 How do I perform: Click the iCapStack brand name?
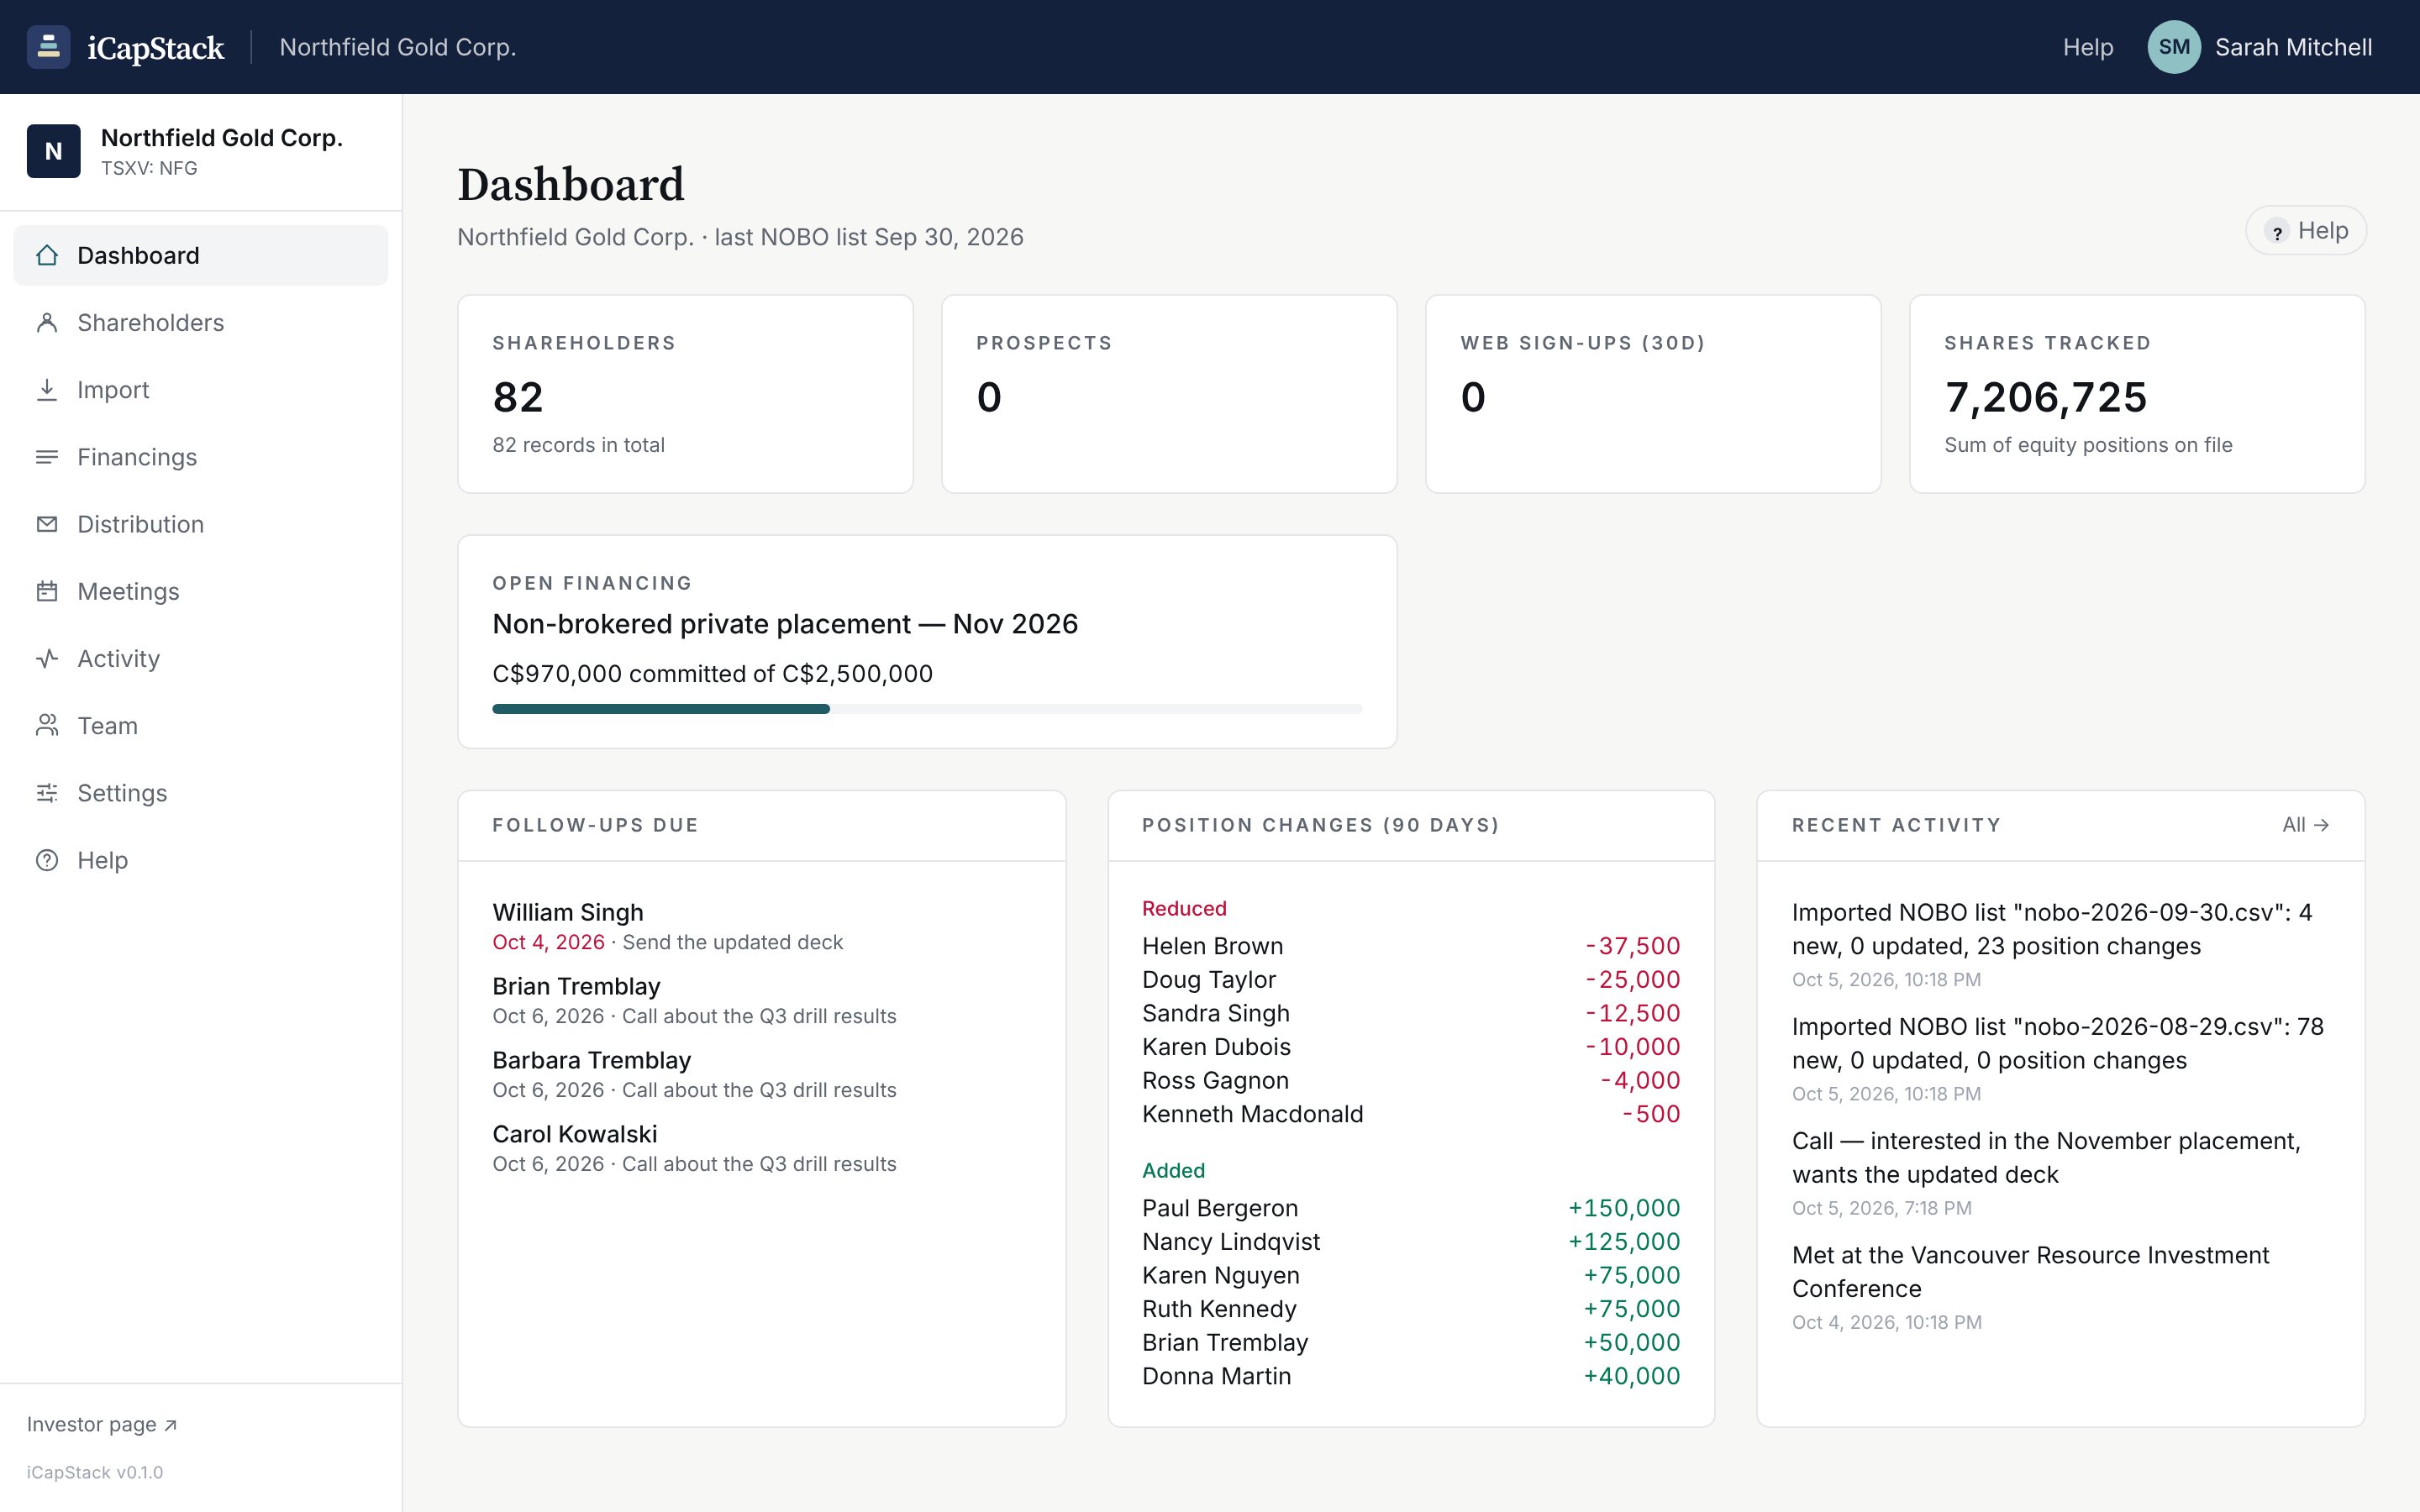(x=156, y=47)
